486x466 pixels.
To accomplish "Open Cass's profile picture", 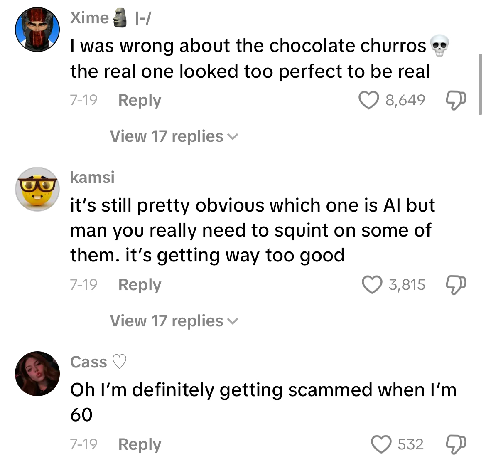I will [x=37, y=374].
